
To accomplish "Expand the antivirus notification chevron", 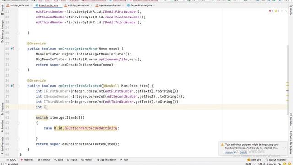I will click(284, 148).
